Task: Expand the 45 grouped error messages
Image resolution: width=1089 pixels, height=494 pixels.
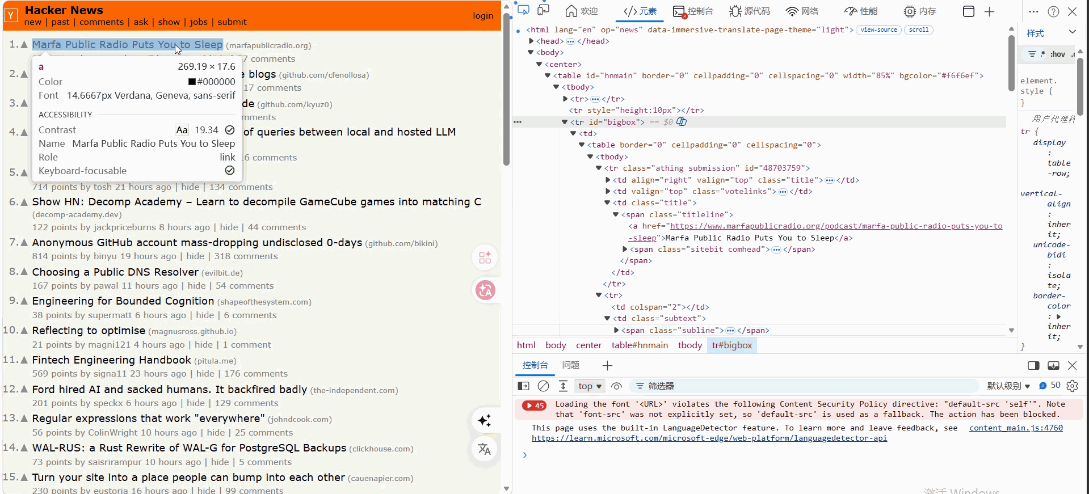Action: [534, 406]
